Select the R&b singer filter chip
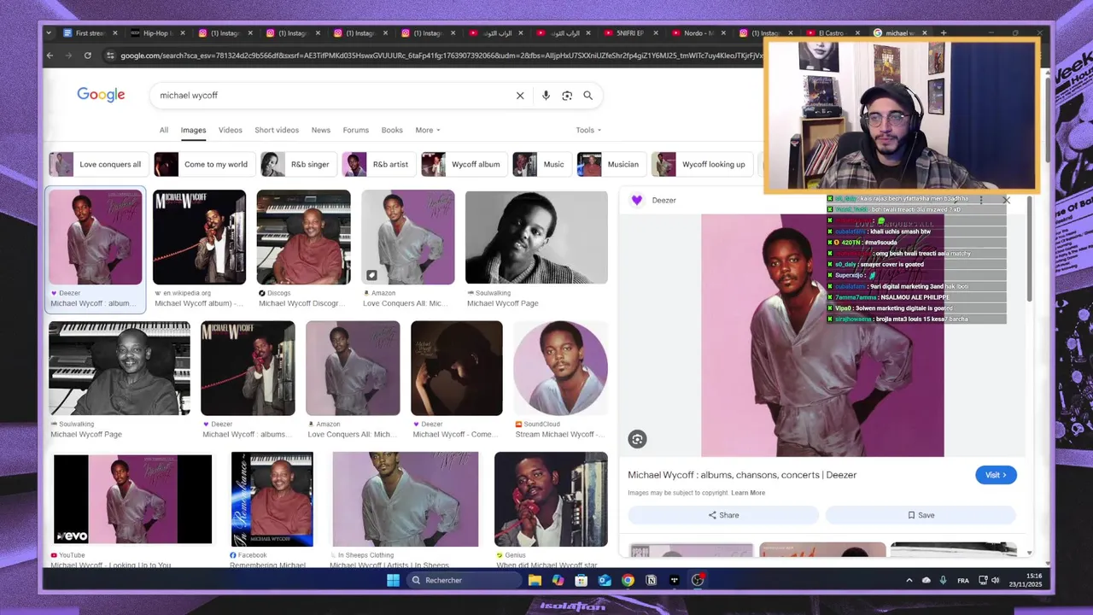This screenshot has height=615, width=1093. (x=297, y=164)
